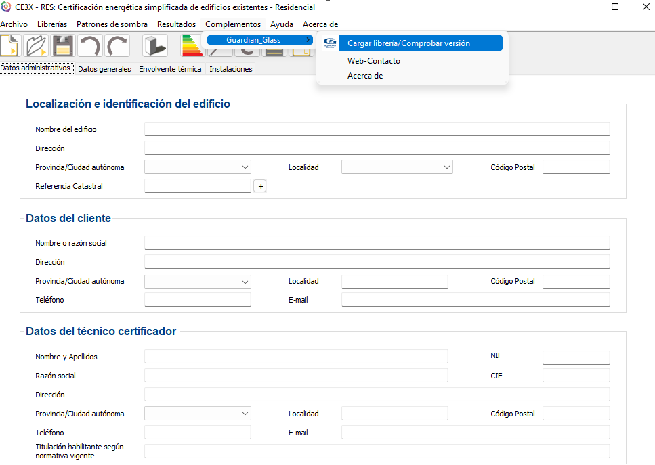Click the client E-mail input field
The image size is (655, 465).
[x=476, y=300]
